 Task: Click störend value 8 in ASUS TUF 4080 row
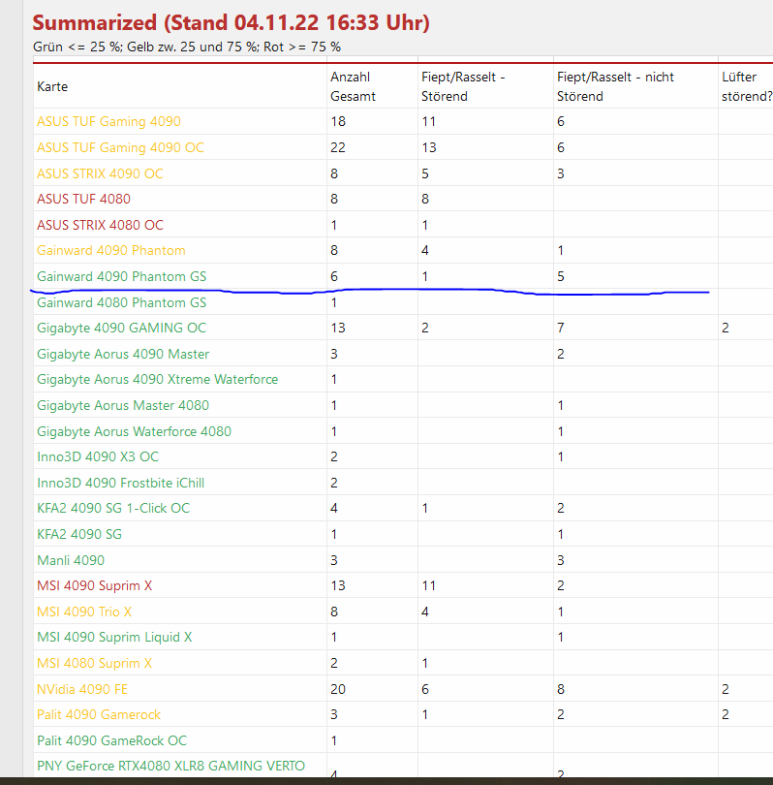click(x=425, y=200)
